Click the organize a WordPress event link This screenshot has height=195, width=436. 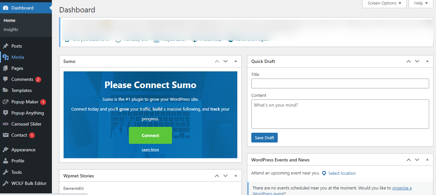pos(402,188)
